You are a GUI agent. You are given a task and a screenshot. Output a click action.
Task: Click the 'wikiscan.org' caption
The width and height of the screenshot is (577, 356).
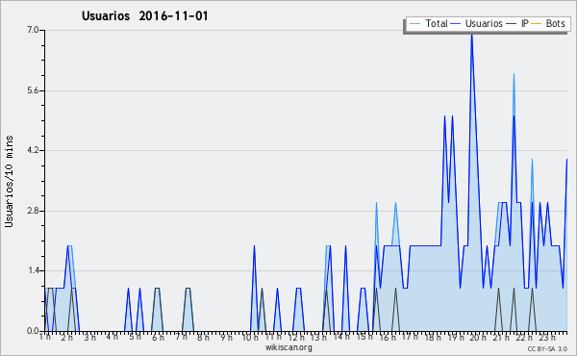[x=288, y=347]
